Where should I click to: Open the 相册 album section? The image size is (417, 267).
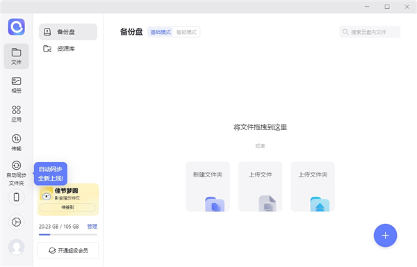tap(17, 85)
